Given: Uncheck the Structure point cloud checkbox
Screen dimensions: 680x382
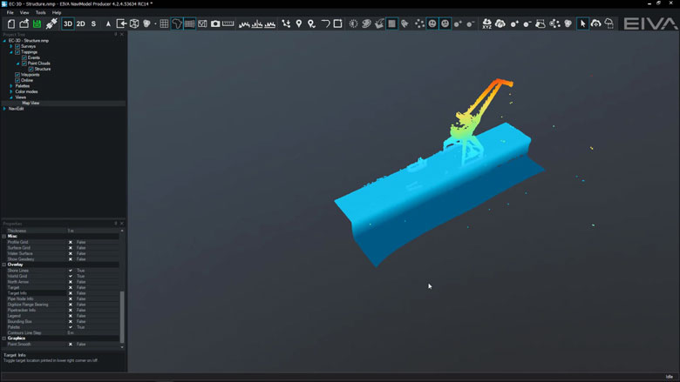Looking at the screenshot, I should (x=31, y=69).
